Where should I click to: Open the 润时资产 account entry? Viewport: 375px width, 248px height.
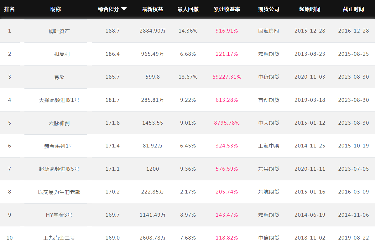[x=59, y=31]
